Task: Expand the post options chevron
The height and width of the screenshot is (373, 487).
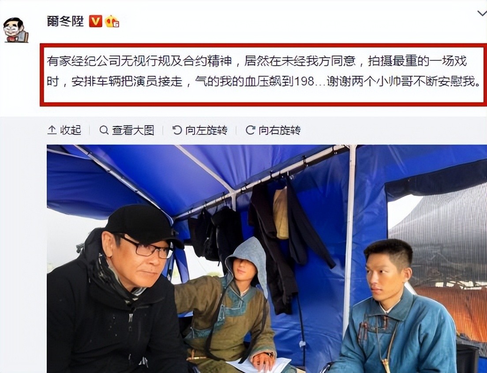Action: coord(482,13)
